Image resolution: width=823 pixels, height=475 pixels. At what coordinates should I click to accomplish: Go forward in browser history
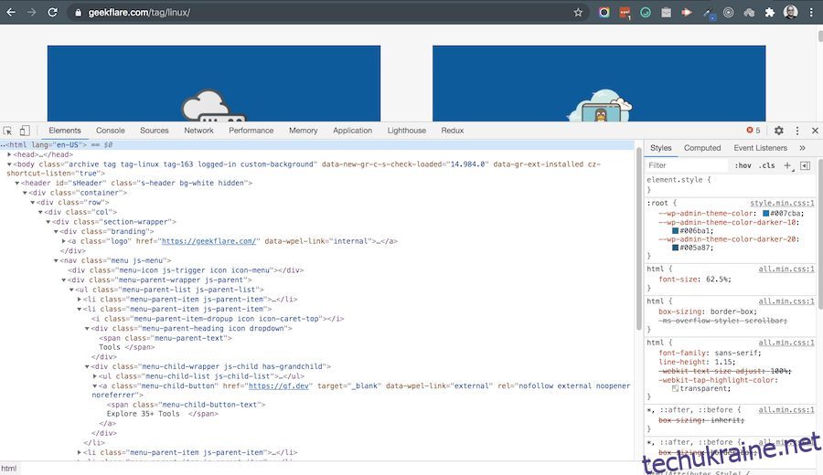pos(31,12)
